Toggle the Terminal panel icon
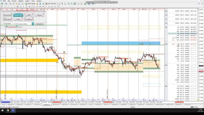 pyautogui.click(x=19, y=4)
